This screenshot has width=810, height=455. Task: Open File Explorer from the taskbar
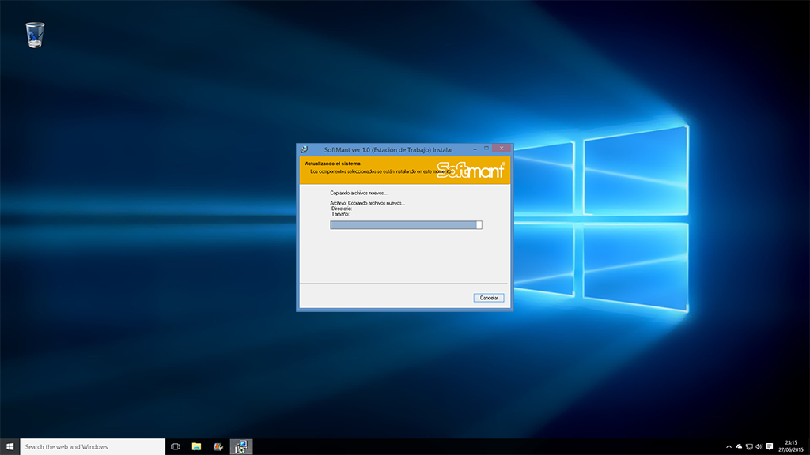pos(196,446)
